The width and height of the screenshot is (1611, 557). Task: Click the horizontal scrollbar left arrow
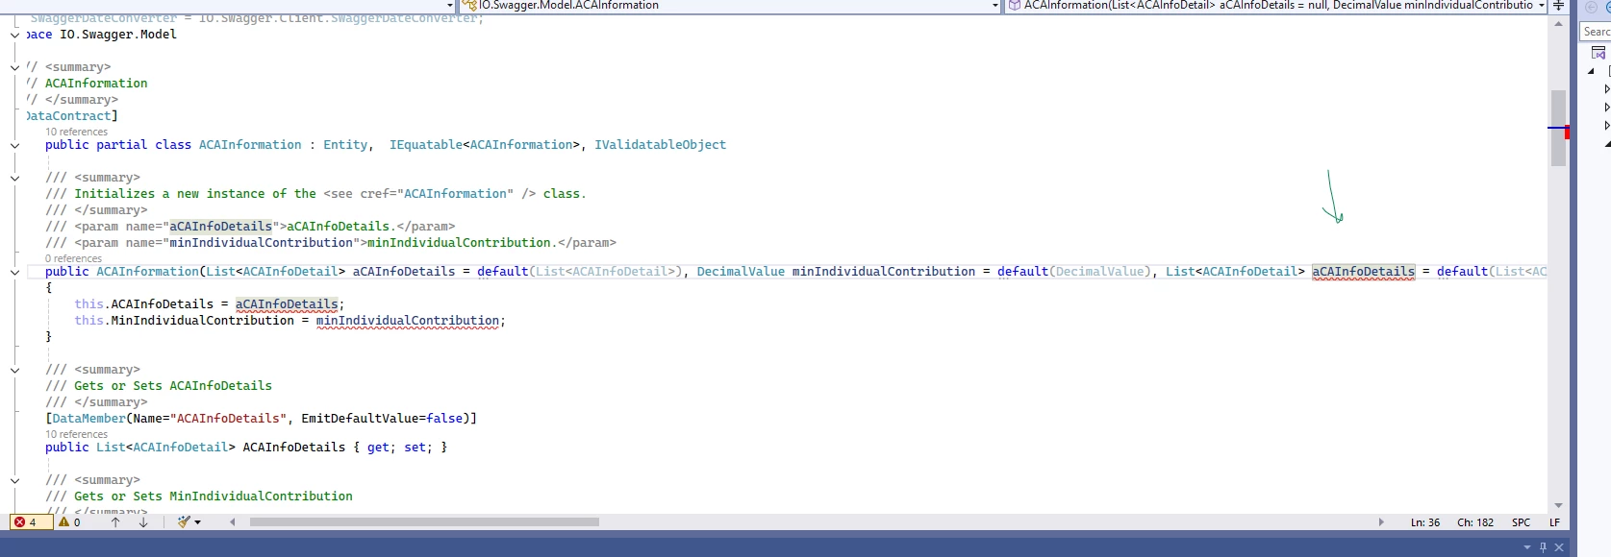click(233, 522)
